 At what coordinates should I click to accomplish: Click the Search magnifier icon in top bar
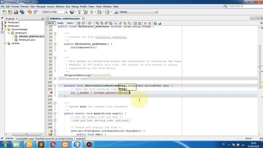click(226, 6)
